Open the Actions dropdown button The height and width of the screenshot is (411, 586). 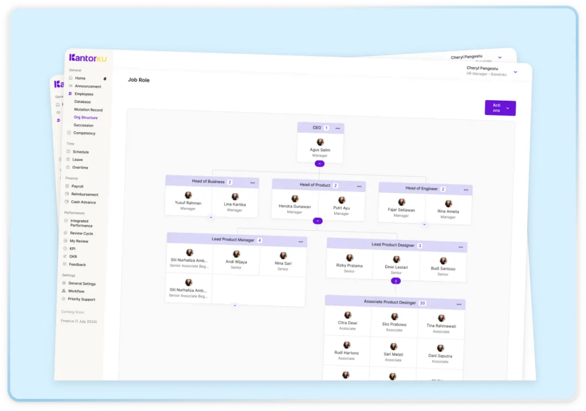500,108
